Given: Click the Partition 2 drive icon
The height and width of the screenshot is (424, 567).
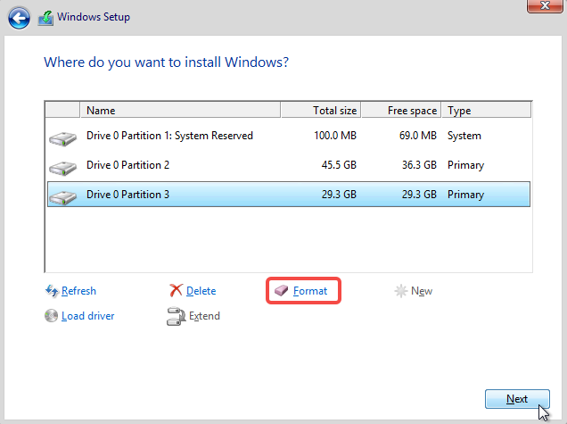Looking at the screenshot, I should (x=63, y=169).
